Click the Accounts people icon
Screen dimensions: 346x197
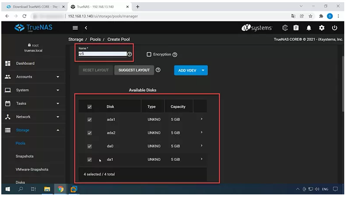pos(8,77)
